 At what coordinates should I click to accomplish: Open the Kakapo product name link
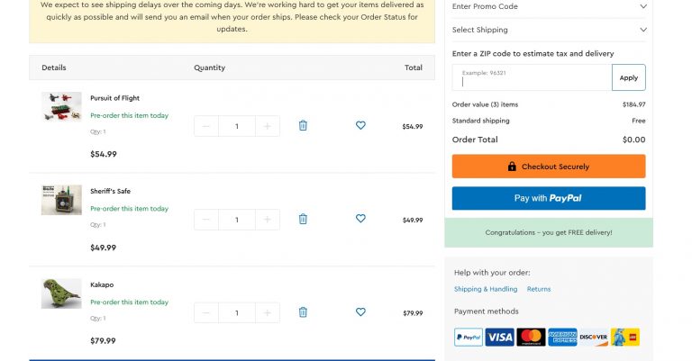pyautogui.click(x=102, y=284)
